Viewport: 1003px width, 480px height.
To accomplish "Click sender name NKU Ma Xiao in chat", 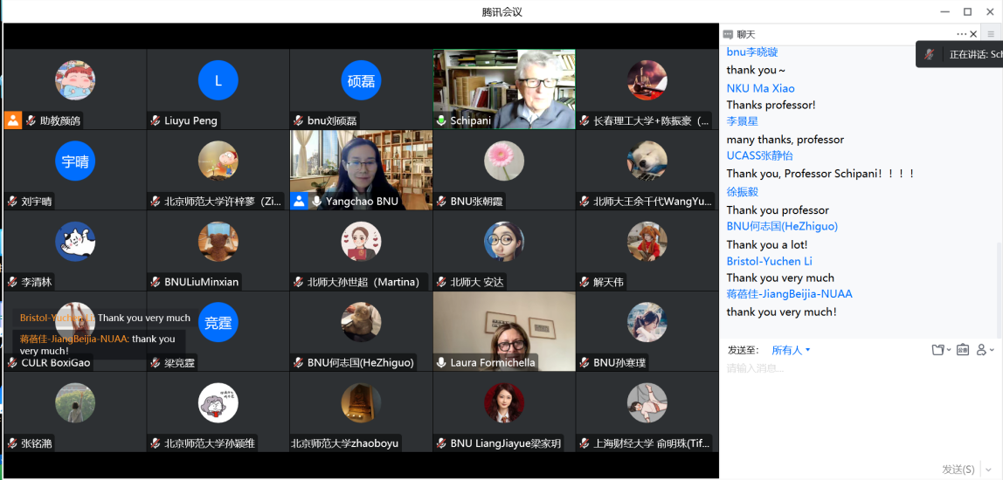I will (760, 88).
